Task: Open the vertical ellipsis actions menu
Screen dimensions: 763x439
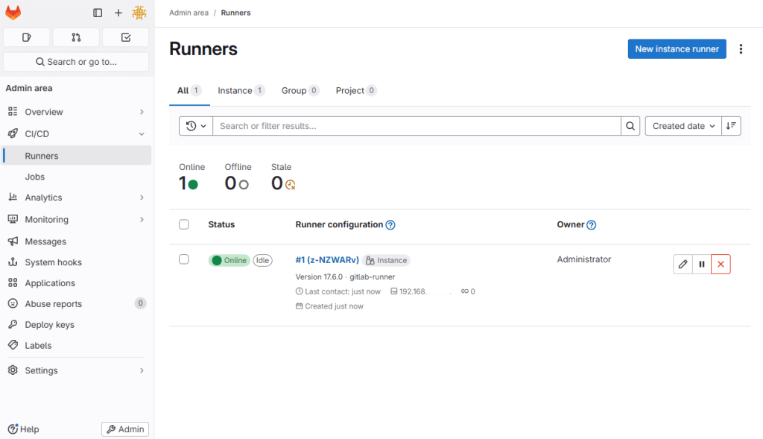Action: [741, 49]
